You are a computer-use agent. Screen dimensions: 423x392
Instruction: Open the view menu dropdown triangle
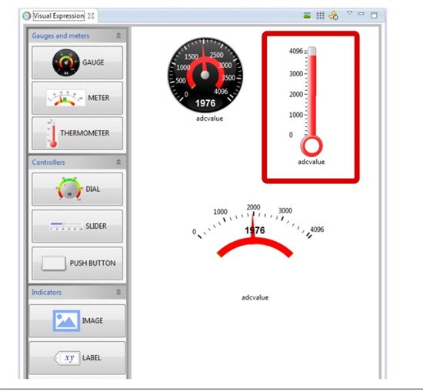pos(350,13)
